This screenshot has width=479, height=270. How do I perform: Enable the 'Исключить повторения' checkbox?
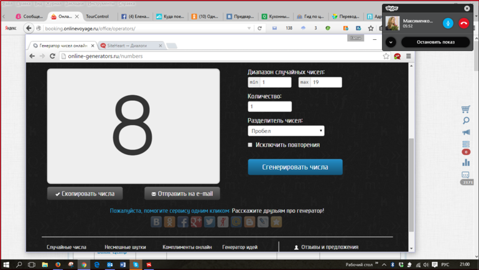[x=250, y=145]
